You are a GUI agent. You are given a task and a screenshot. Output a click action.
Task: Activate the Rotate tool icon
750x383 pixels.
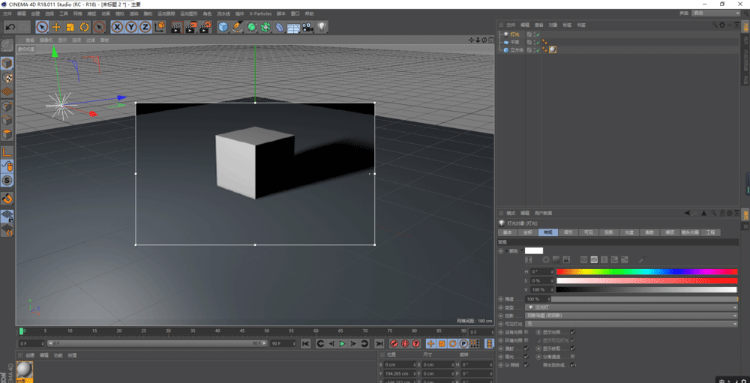(x=85, y=27)
